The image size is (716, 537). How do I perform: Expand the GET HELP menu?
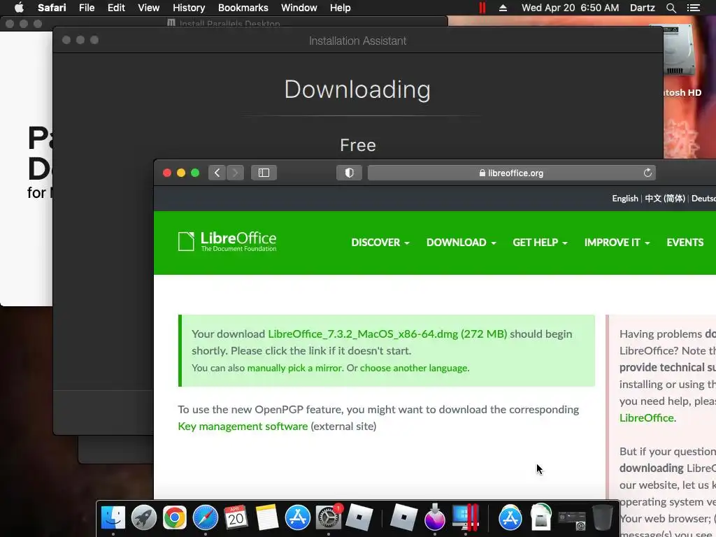click(x=540, y=243)
